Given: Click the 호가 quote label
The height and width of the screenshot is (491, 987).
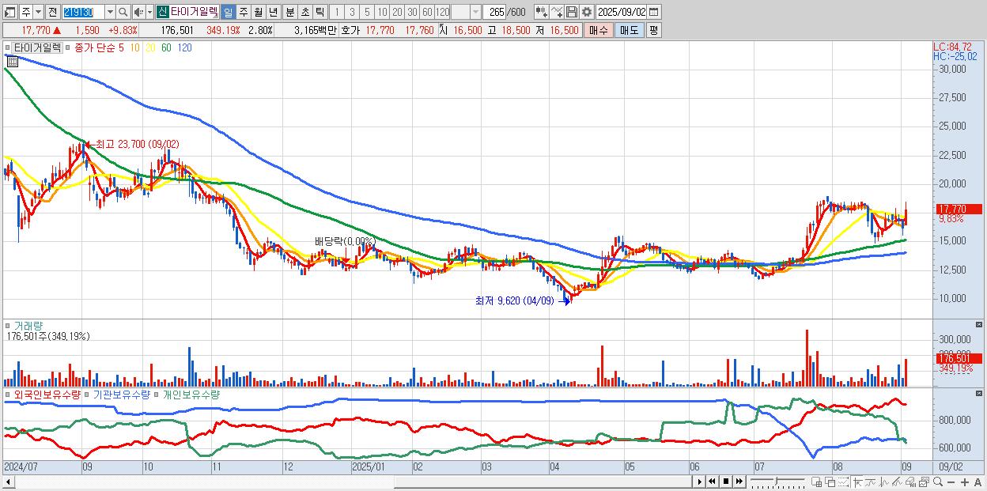Looking at the screenshot, I should click(350, 30).
